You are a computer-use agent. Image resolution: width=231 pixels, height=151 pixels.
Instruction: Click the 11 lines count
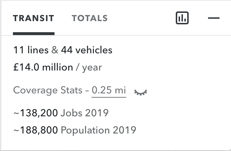[x=31, y=50]
